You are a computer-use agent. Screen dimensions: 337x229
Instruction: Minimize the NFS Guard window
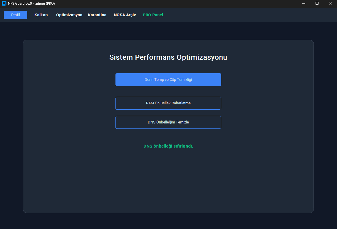point(304,4)
